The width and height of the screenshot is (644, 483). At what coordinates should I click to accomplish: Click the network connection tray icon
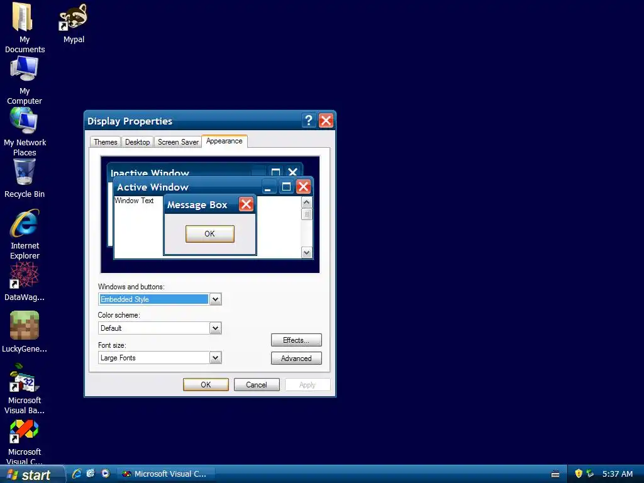pos(590,474)
